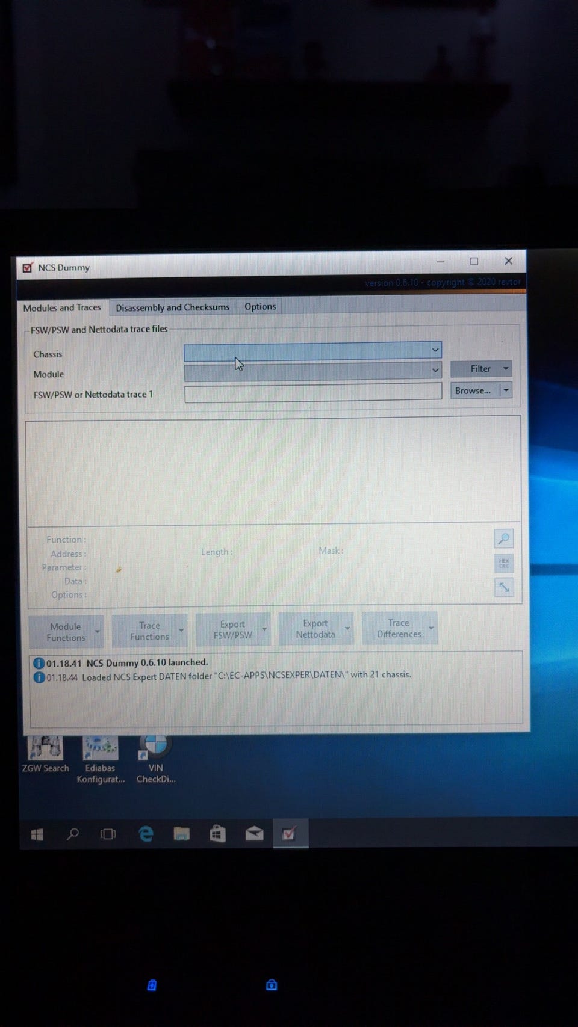Viewport: 578px width, 1027px height.
Task: Click the NCS Dummy title bar app icon
Action: click(x=28, y=268)
